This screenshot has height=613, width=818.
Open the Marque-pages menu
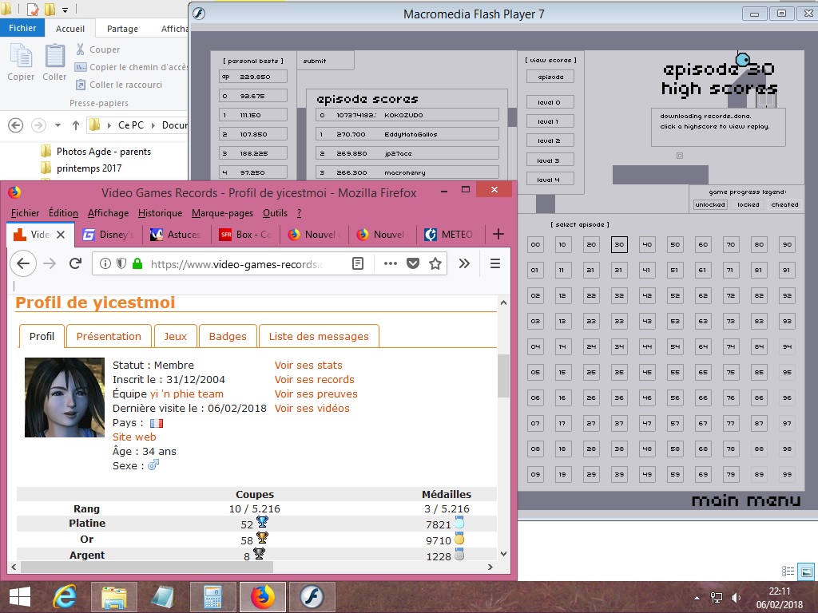(222, 213)
